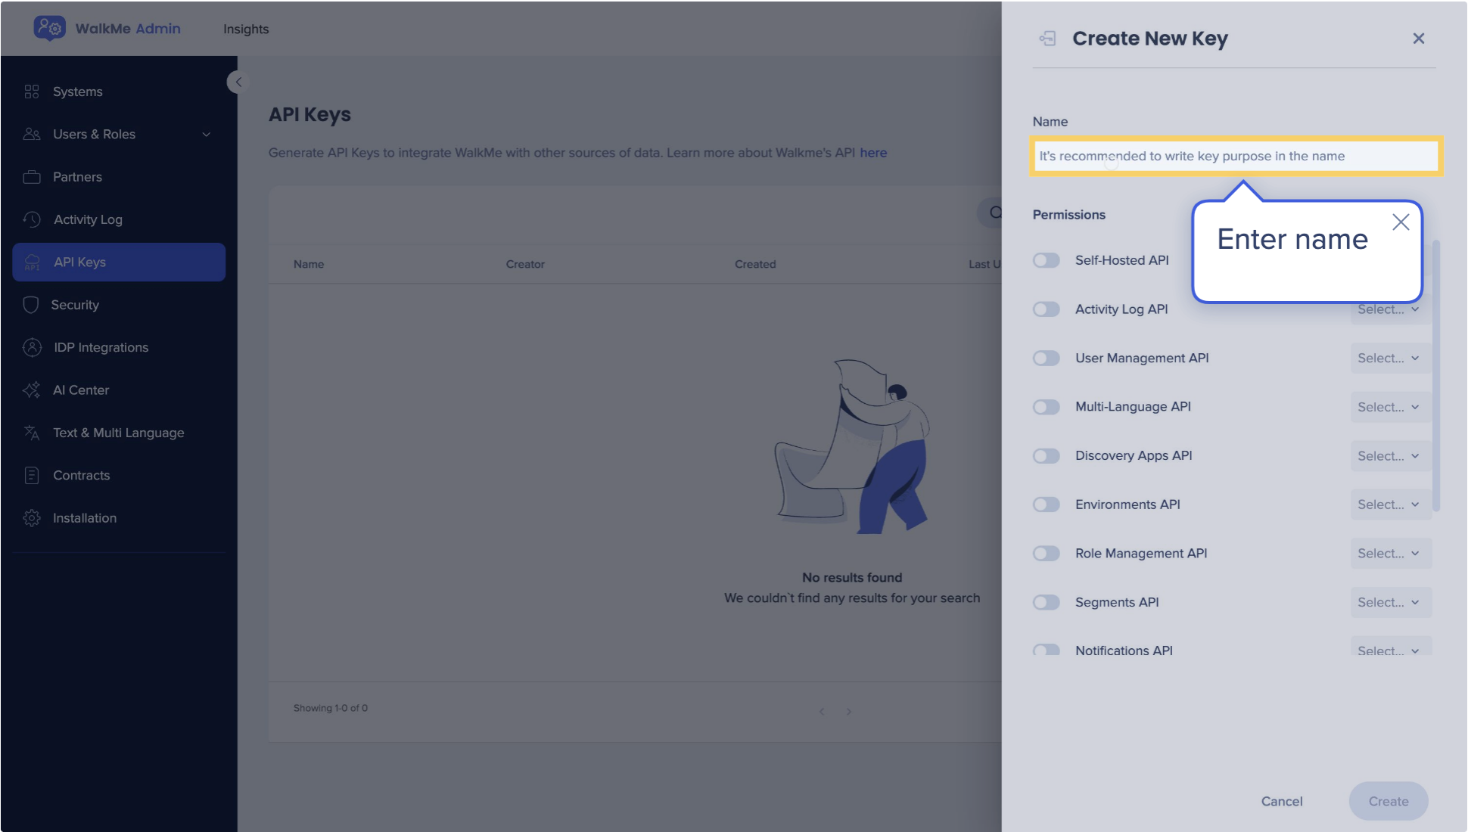Open Select dropdown for Multi-Language API
The height and width of the screenshot is (832, 1468).
coord(1391,407)
